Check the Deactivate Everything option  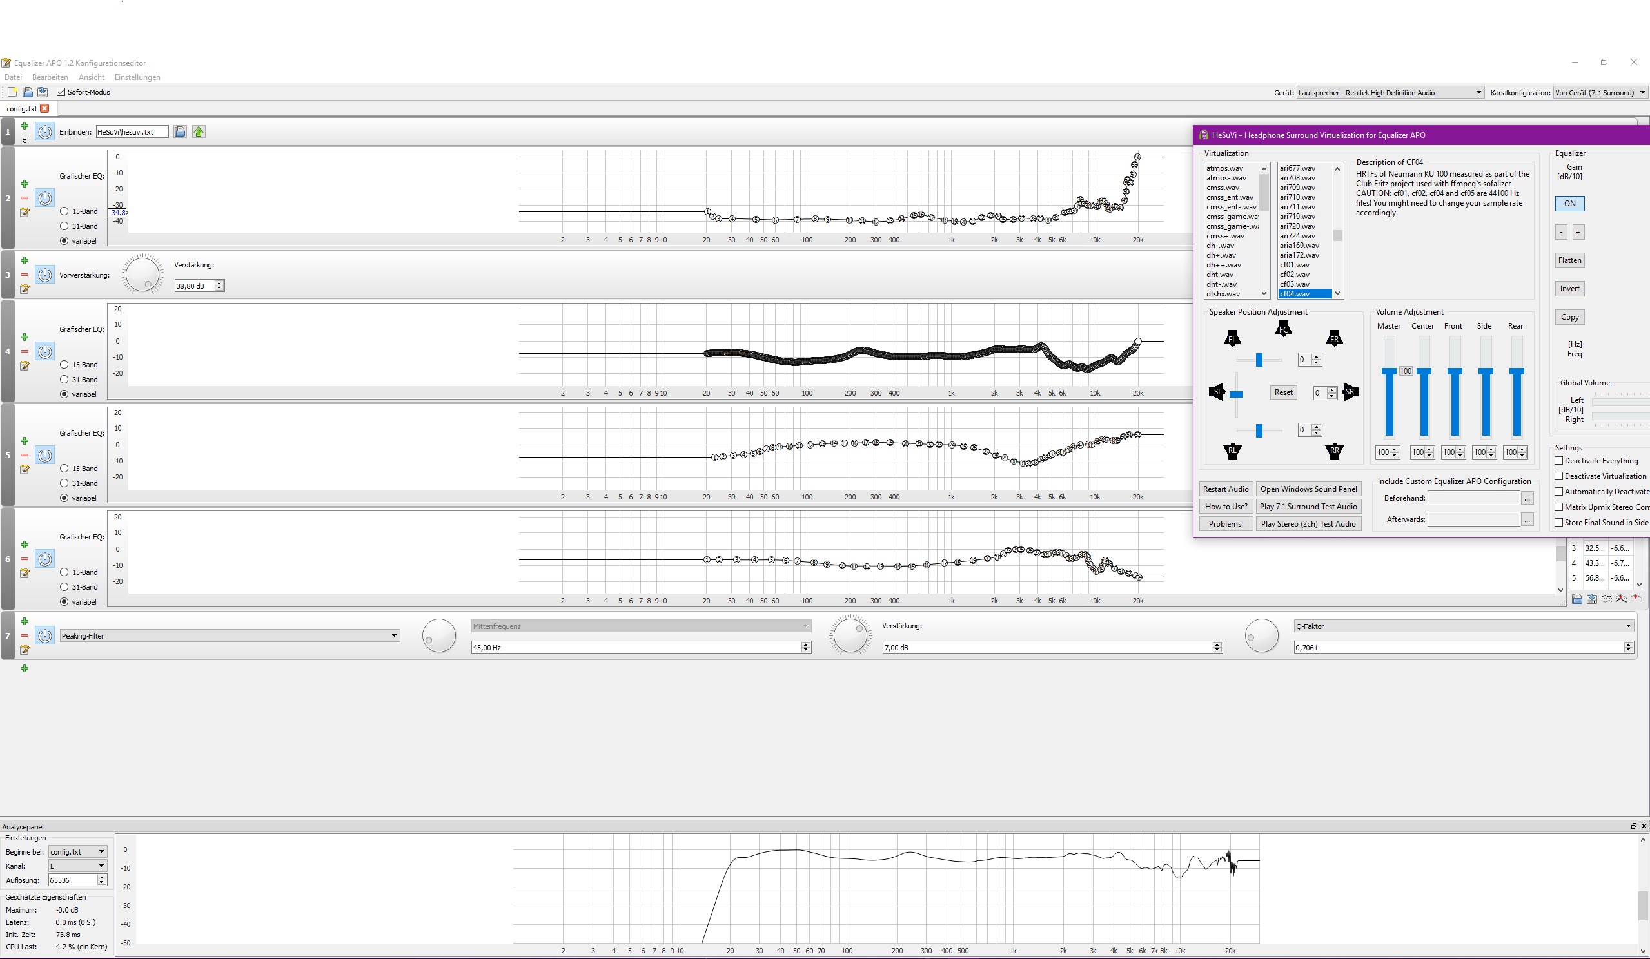point(1559,461)
